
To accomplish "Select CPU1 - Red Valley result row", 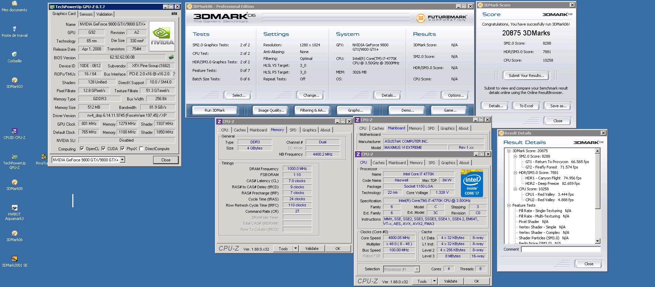I will [549, 194].
